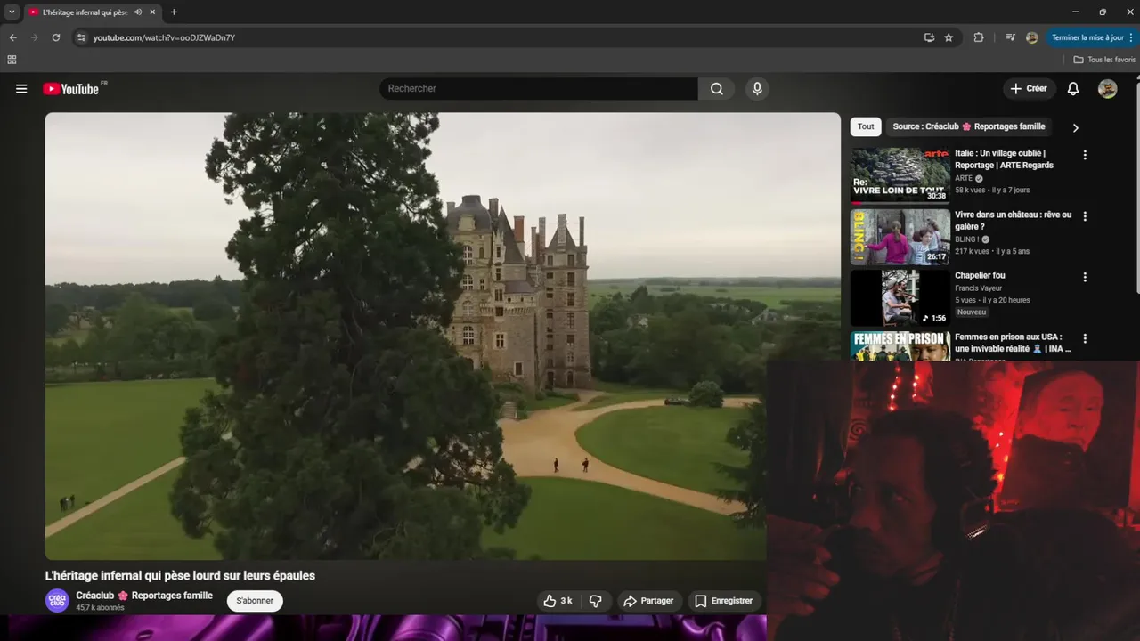Go back with browser back arrow

point(12,37)
